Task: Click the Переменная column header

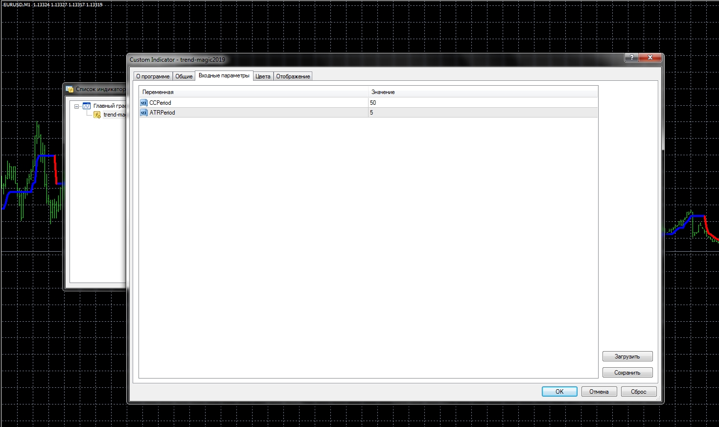Action: (x=254, y=92)
